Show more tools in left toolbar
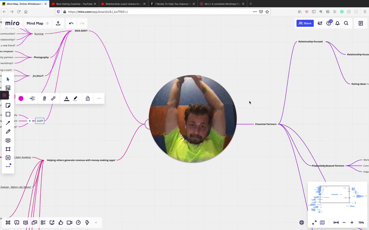 point(8,166)
